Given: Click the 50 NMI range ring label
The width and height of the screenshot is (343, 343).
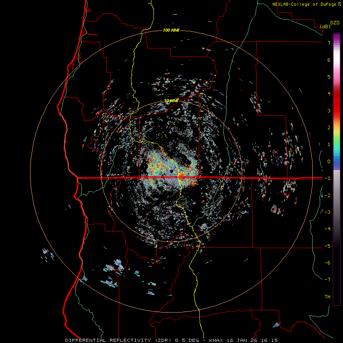Looking at the screenshot, I should pyautogui.click(x=171, y=101).
